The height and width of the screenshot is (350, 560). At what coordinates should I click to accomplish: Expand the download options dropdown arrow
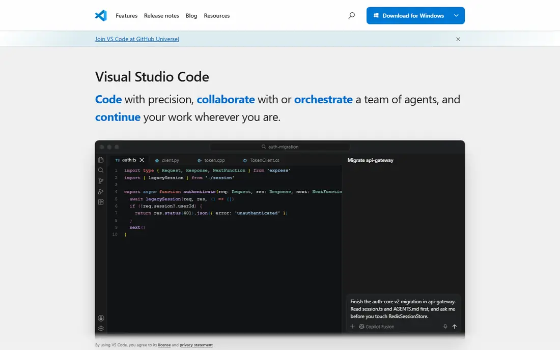pyautogui.click(x=456, y=16)
